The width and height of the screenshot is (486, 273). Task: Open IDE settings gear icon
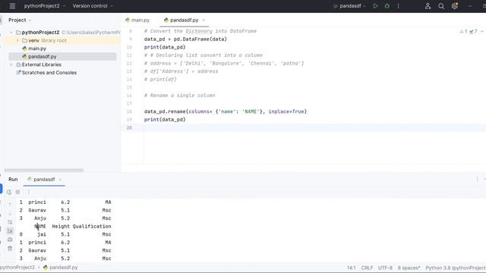tap(455, 6)
